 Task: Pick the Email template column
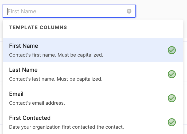pos(16,94)
